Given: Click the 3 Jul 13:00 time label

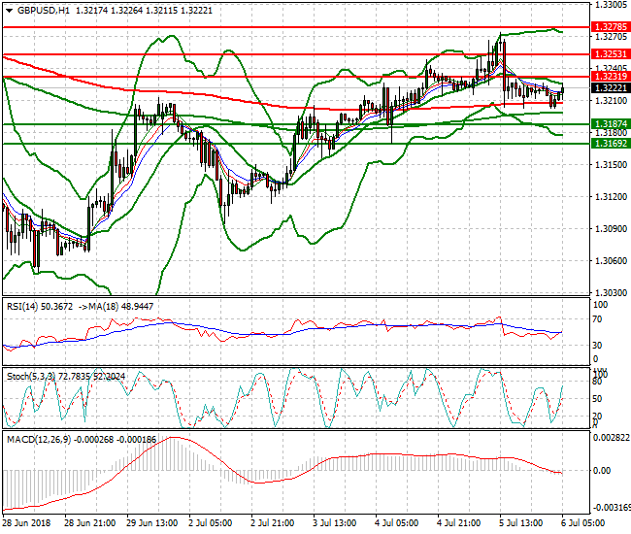Looking at the screenshot, I should pos(334,523).
